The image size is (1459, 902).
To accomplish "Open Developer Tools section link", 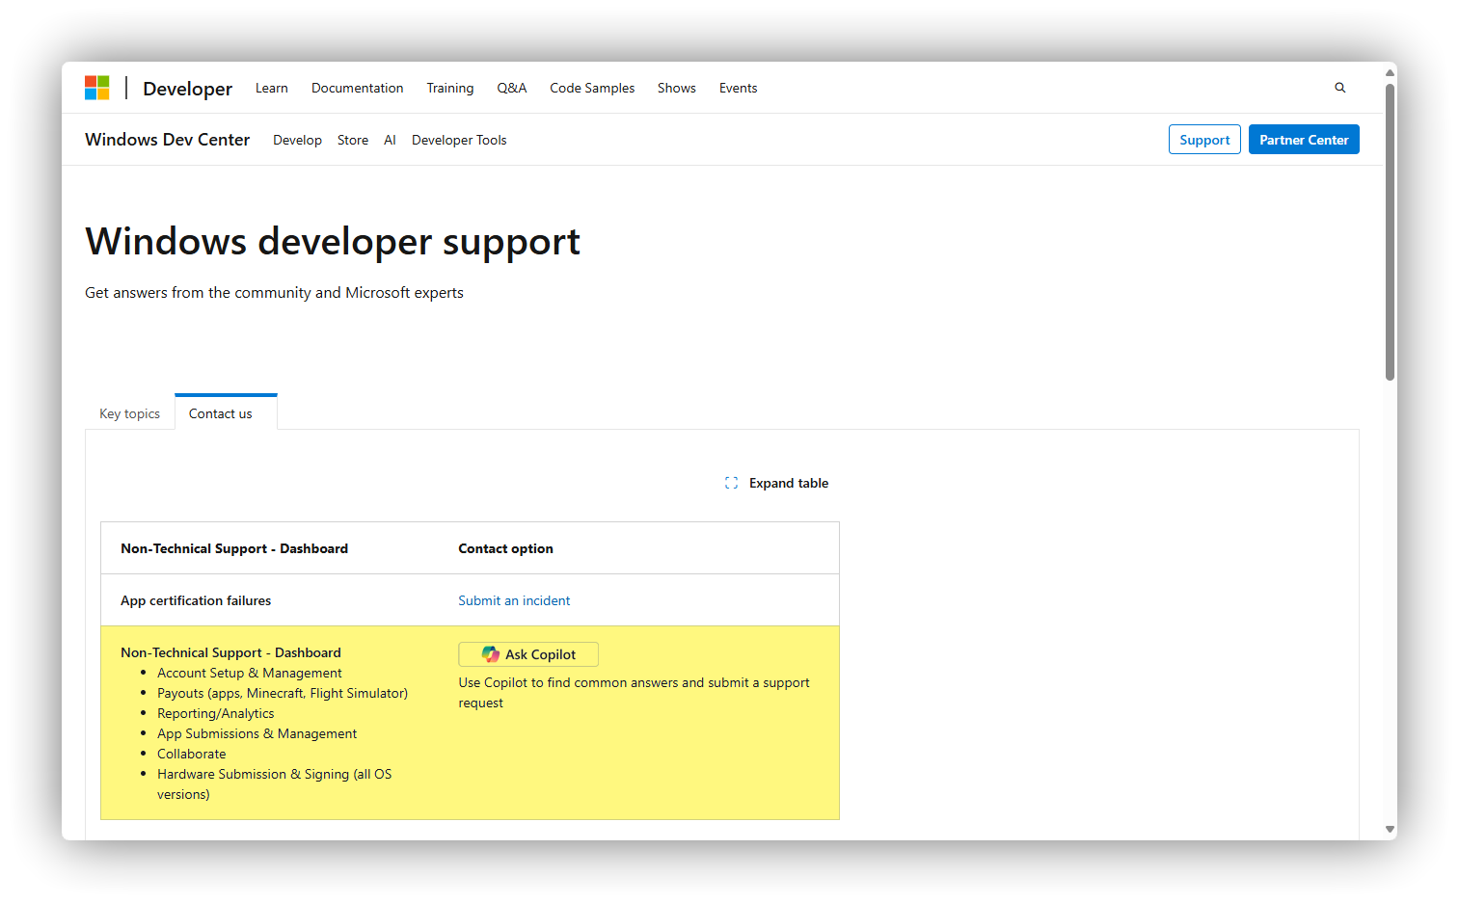I will (459, 140).
